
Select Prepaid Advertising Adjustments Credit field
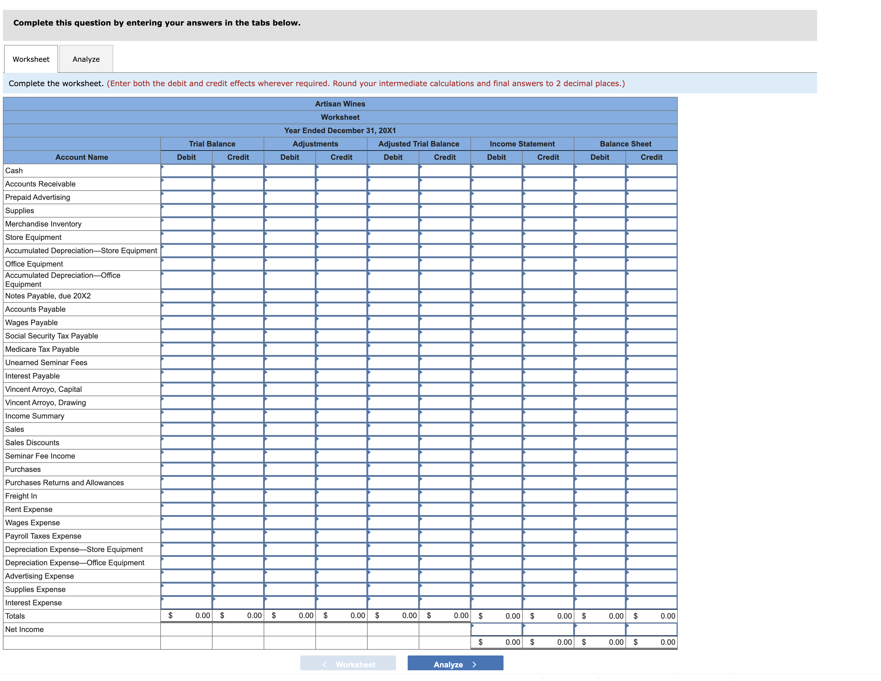click(x=341, y=197)
